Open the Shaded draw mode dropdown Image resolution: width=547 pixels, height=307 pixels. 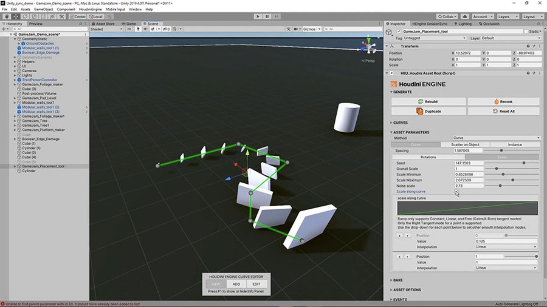coord(106,29)
